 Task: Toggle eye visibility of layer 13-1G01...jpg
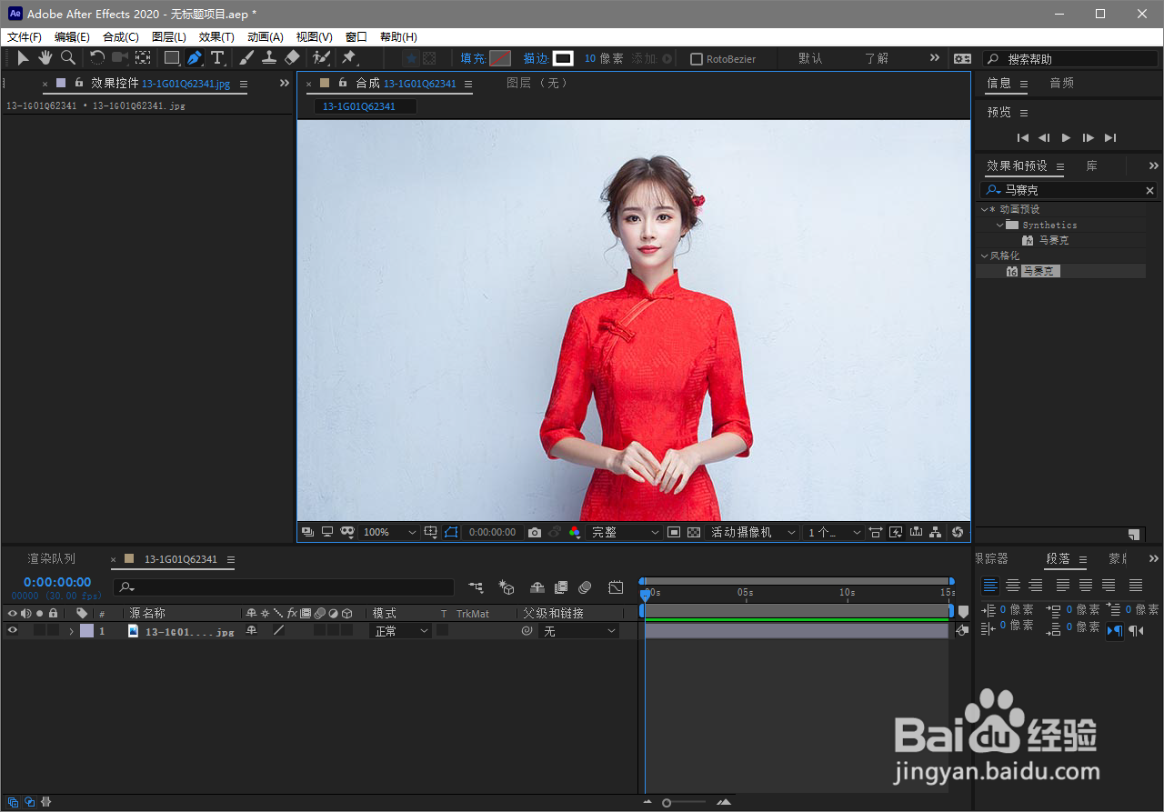coord(13,630)
